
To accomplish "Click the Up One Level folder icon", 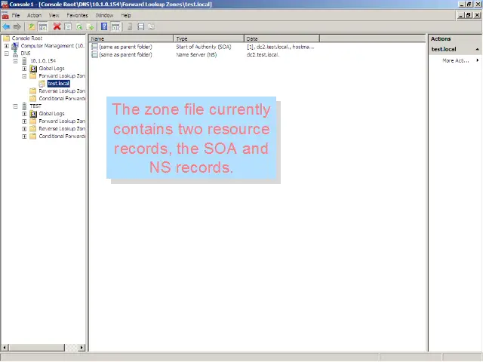I will pyautogui.click(x=32, y=26).
